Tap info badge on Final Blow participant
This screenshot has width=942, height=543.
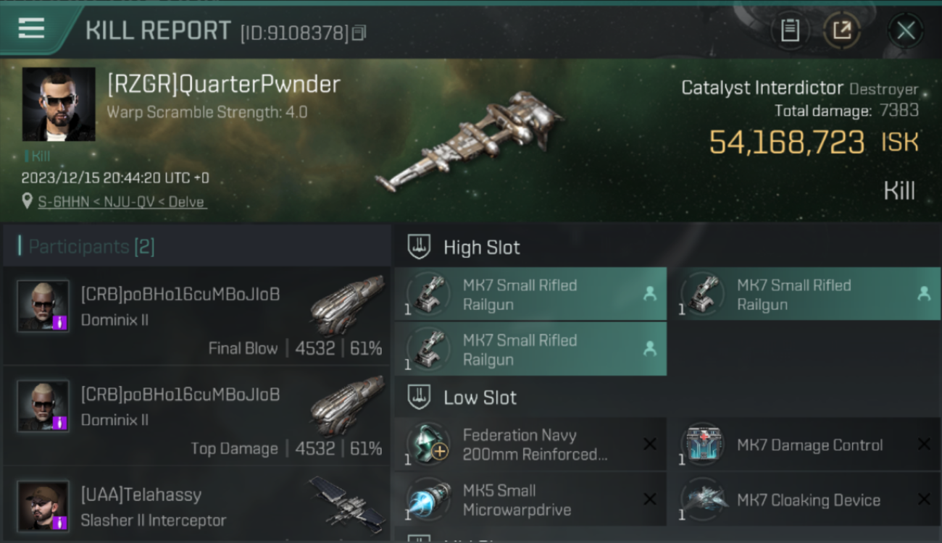(x=60, y=322)
